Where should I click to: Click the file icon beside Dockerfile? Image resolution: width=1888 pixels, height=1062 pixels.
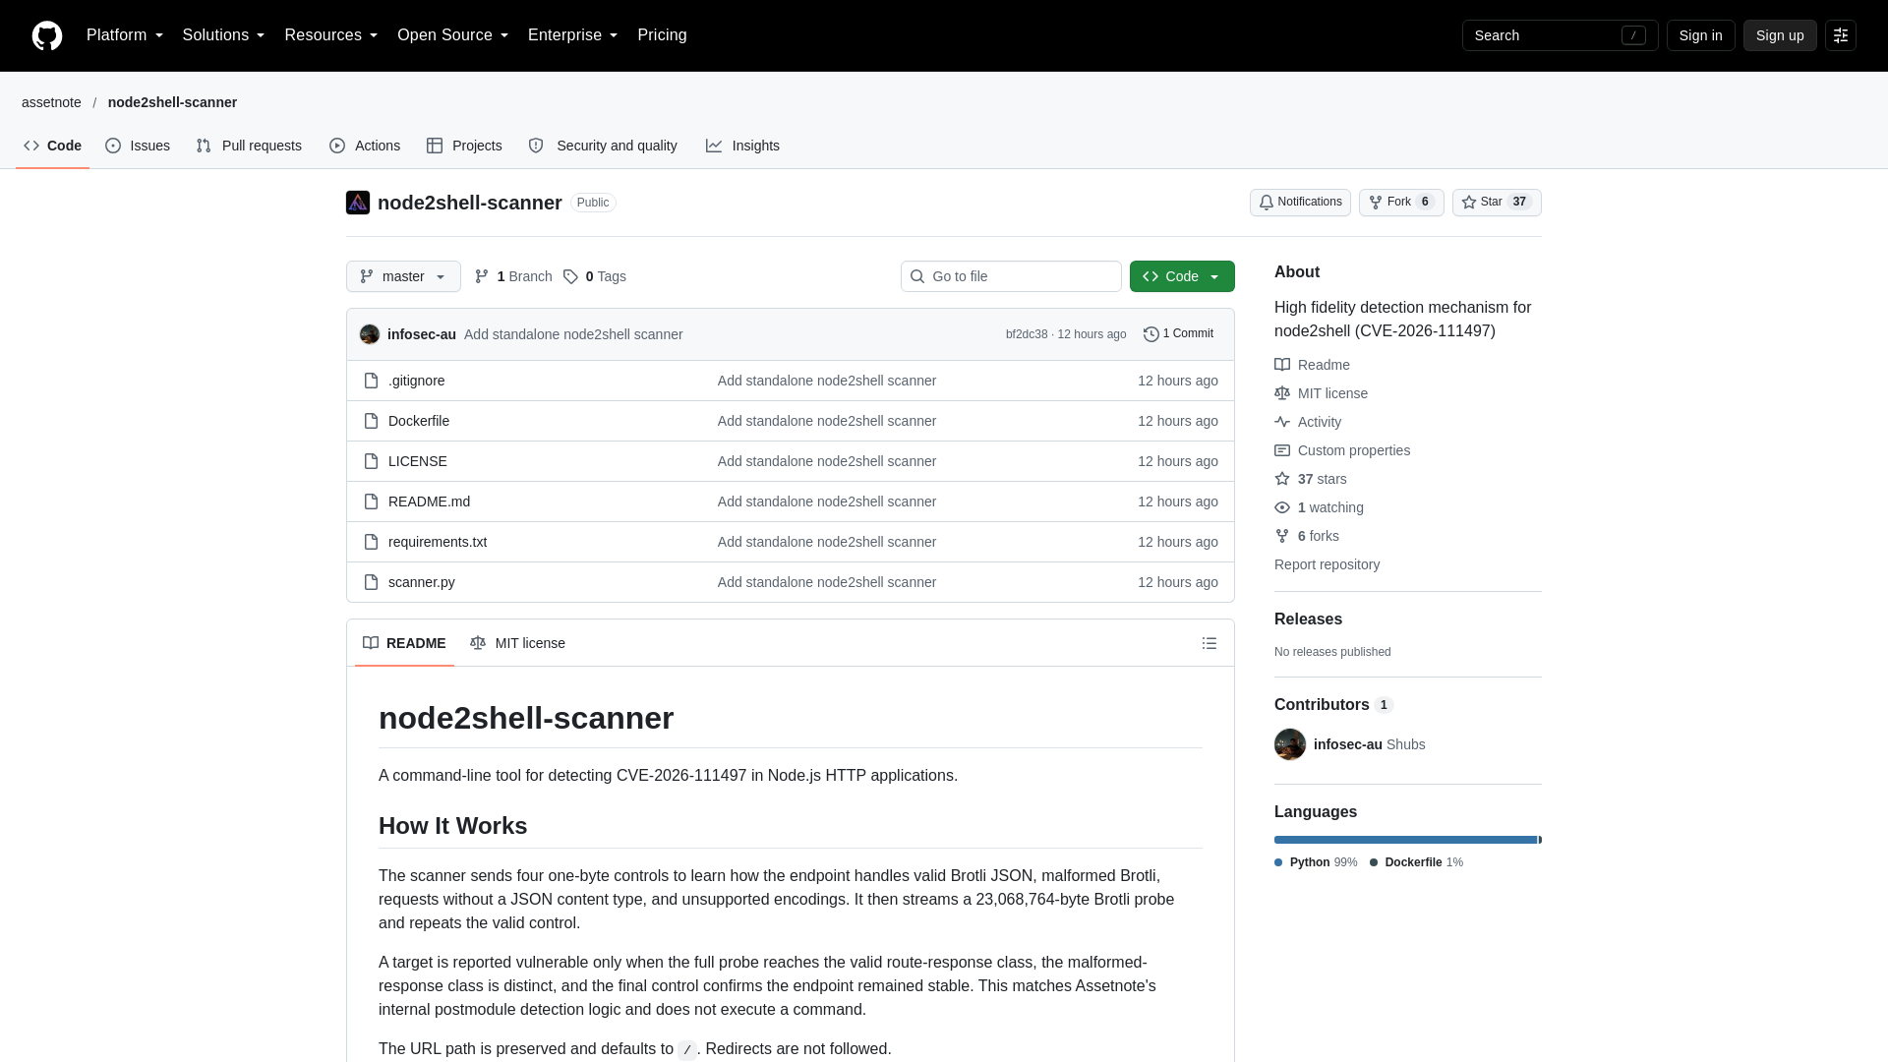(371, 421)
